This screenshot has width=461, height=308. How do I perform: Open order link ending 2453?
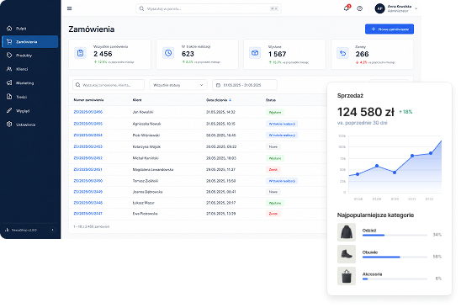click(x=87, y=146)
